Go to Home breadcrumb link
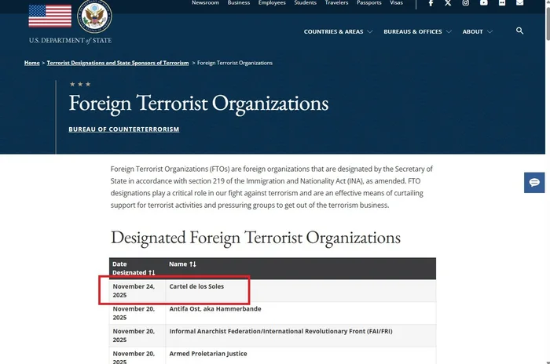 (x=32, y=63)
